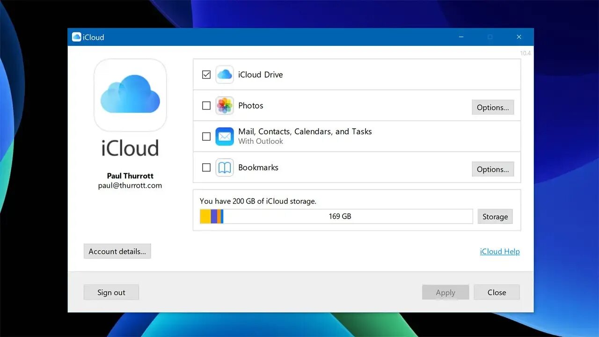Click the Bookmarks open-book icon
599x337 pixels.
click(225, 167)
